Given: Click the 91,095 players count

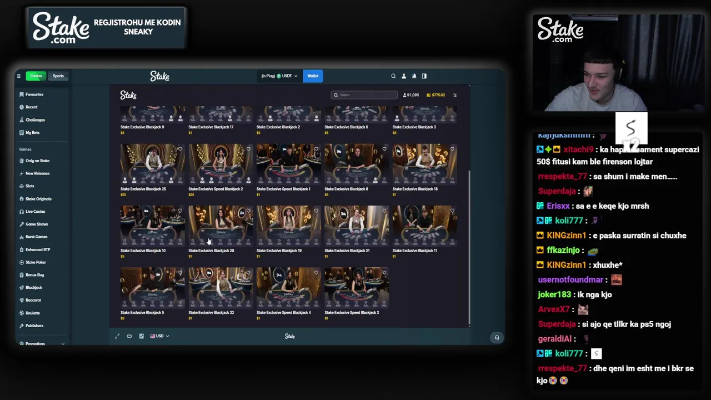Looking at the screenshot, I should tap(411, 95).
